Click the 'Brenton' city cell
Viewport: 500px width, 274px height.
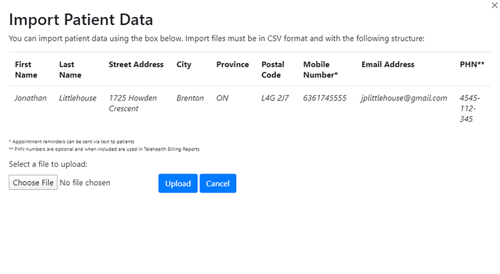190,98
